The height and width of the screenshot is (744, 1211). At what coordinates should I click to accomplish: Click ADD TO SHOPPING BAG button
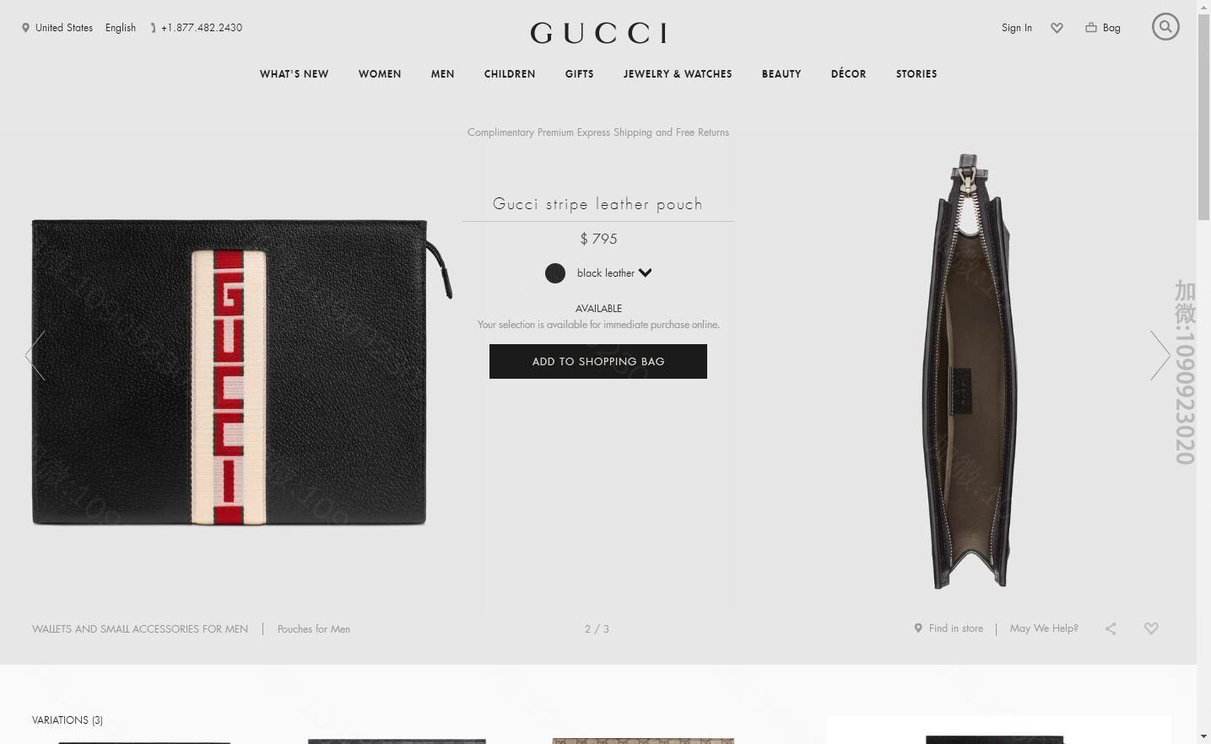click(x=598, y=361)
